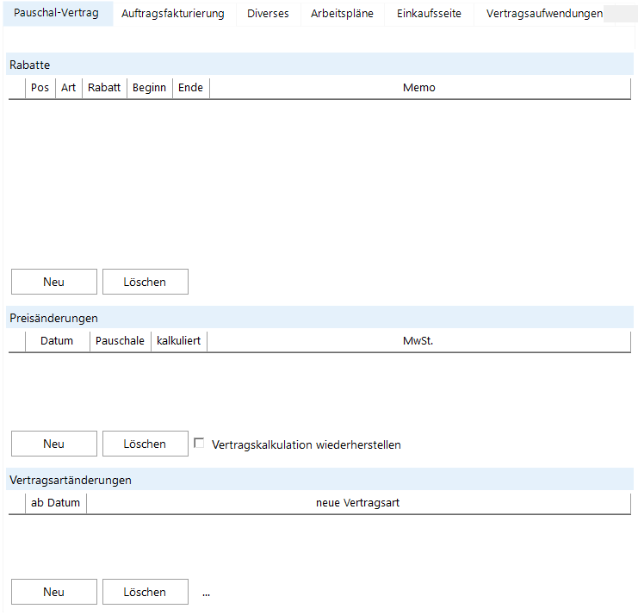Click the kalkuliert column header

(x=178, y=341)
